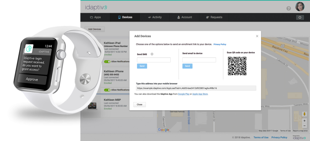Select the Kathleen iPhone device name
The height and width of the screenshot is (141, 310).
tap(114, 71)
